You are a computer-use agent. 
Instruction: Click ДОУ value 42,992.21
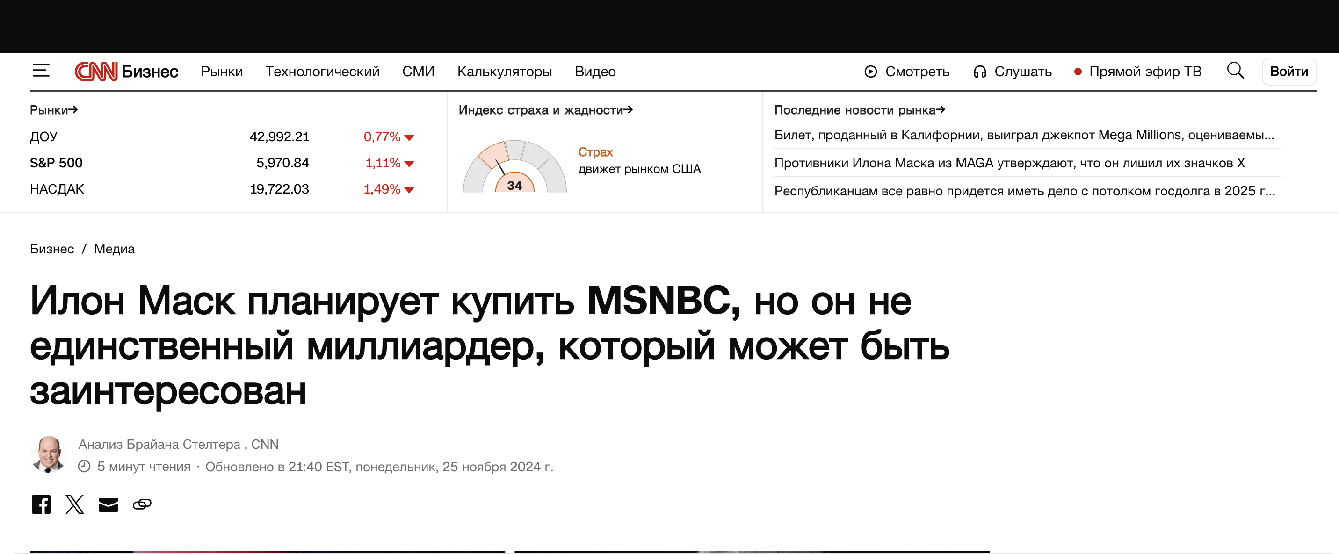tap(280, 137)
